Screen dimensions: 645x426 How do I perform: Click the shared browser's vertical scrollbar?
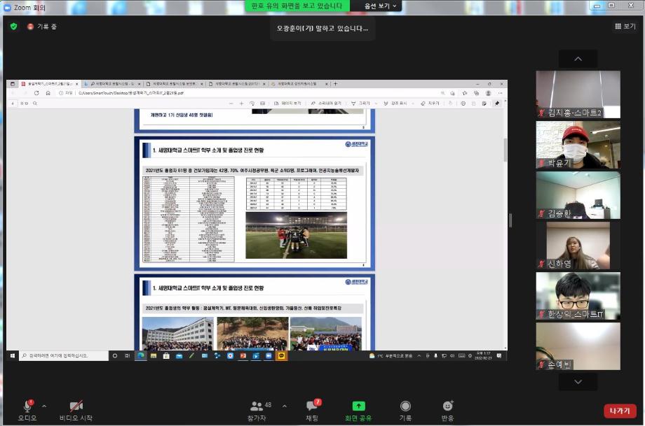pos(504,150)
